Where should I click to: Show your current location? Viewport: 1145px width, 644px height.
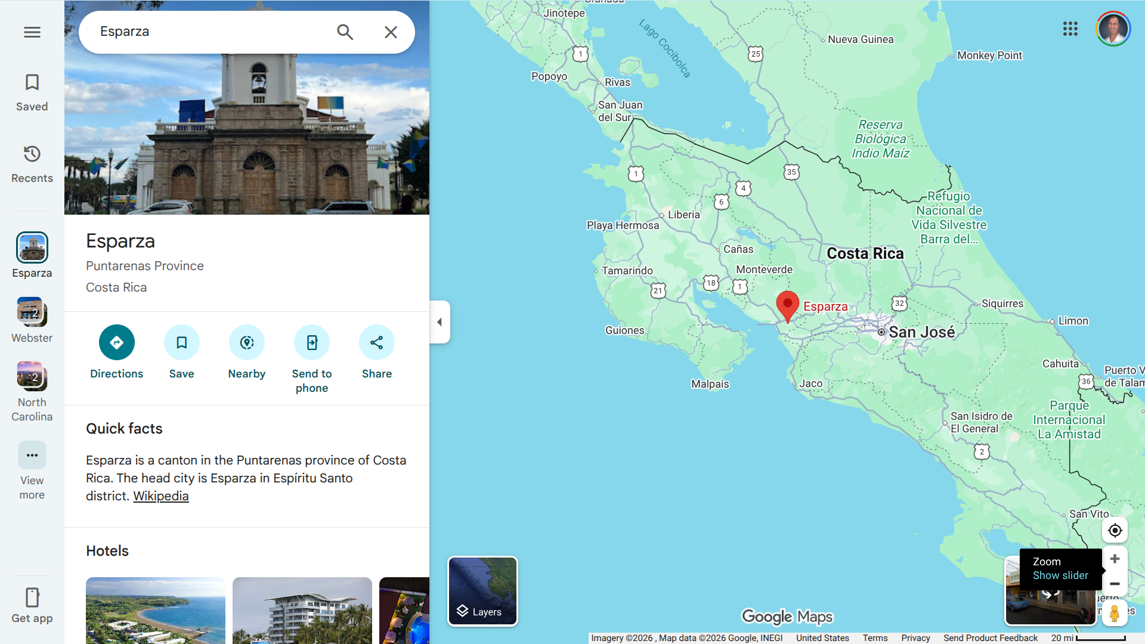click(1114, 531)
